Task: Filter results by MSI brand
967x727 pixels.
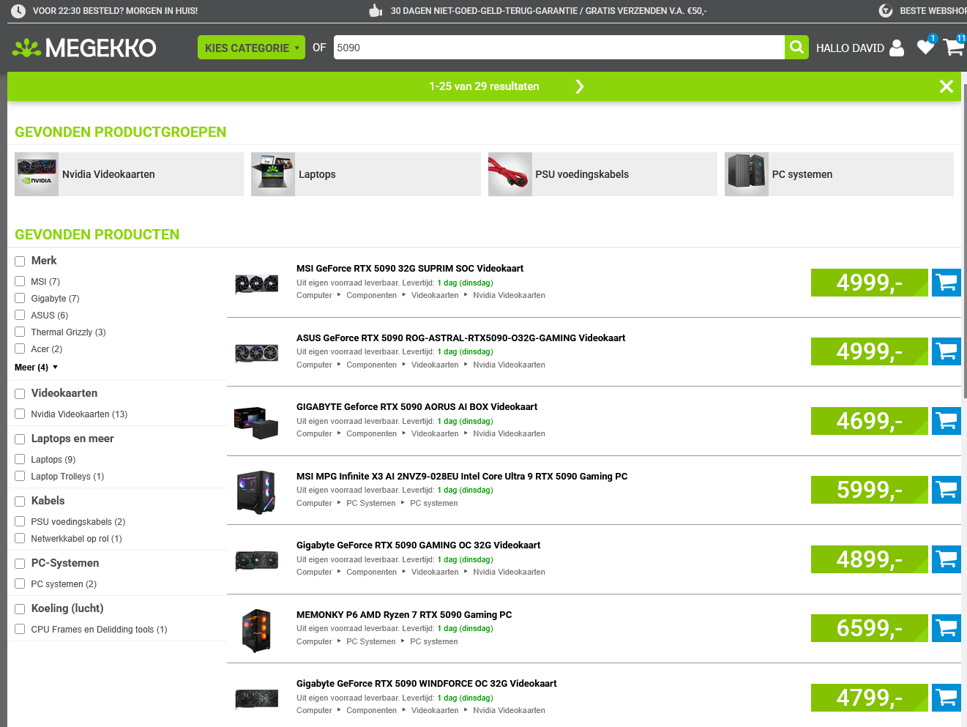Action: coord(20,281)
